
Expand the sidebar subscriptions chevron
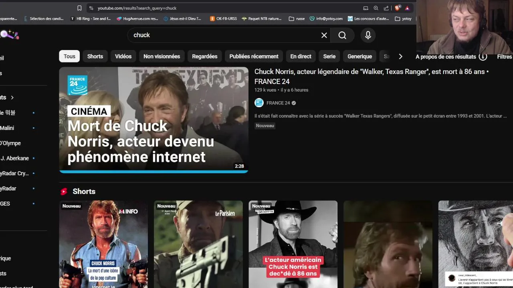click(12, 98)
